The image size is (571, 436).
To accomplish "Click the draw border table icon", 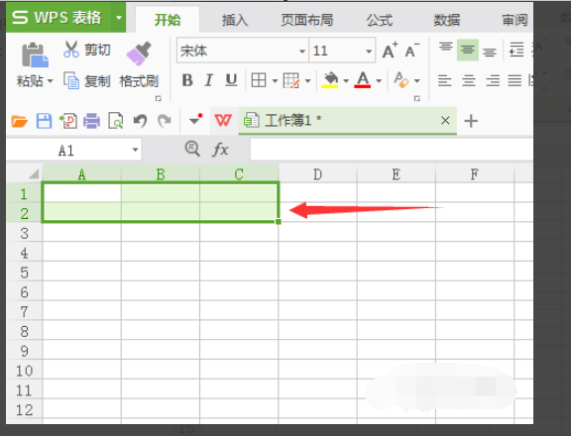I will 291,80.
